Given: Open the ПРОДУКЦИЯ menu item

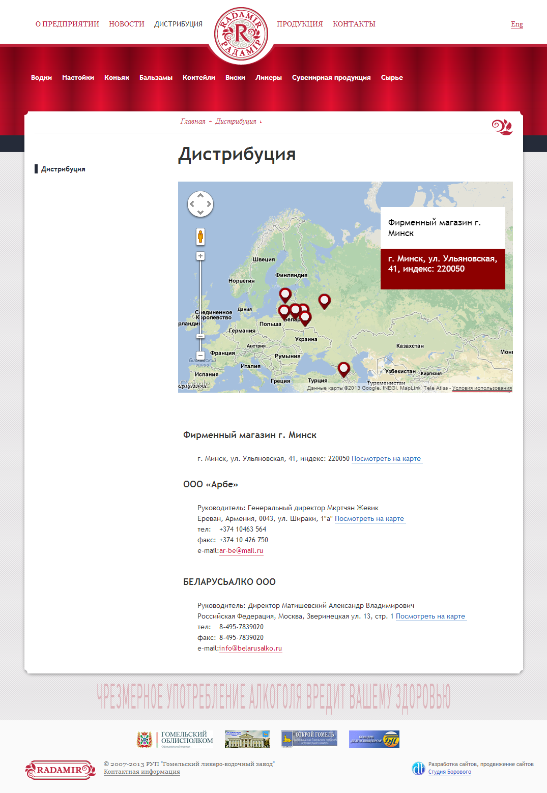Looking at the screenshot, I should [300, 24].
